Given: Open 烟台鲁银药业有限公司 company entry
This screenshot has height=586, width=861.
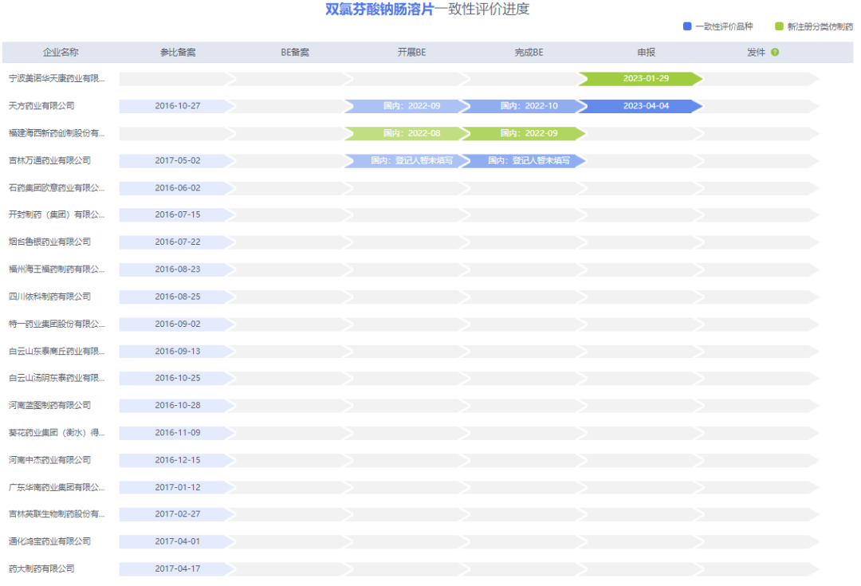Looking at the screenshot, I should pyautogui.click(x=49, y=242).
